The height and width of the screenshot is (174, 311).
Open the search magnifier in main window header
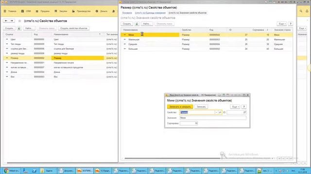click(301, 11)
